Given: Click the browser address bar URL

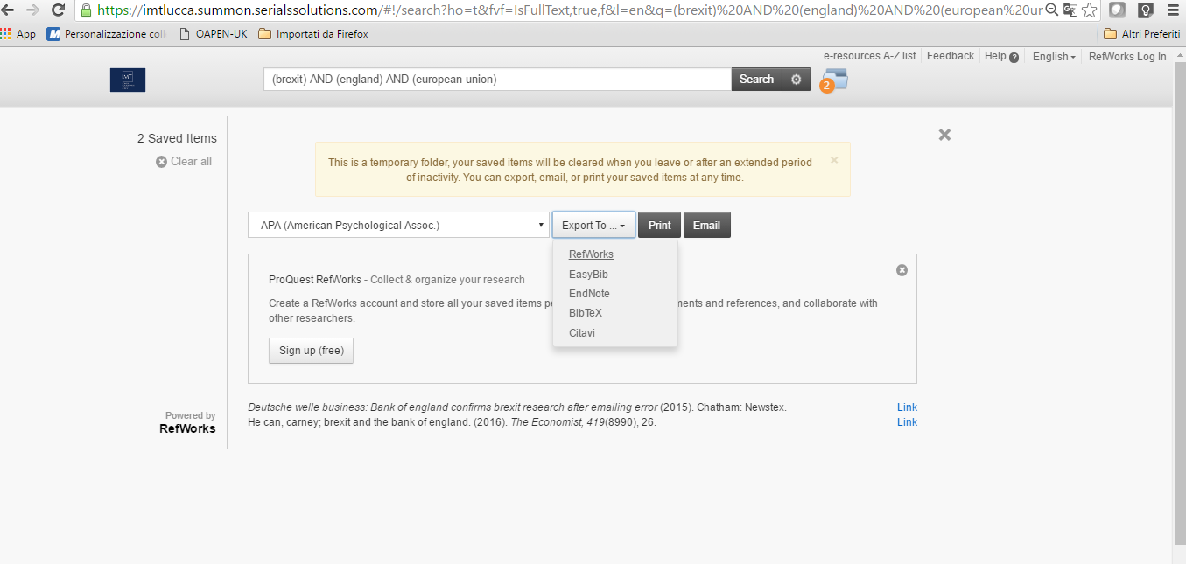Looking at the screenshot, I should pos(569,10).
